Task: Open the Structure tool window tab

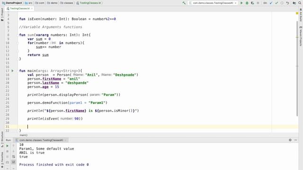Action: (x=2, y=139)
